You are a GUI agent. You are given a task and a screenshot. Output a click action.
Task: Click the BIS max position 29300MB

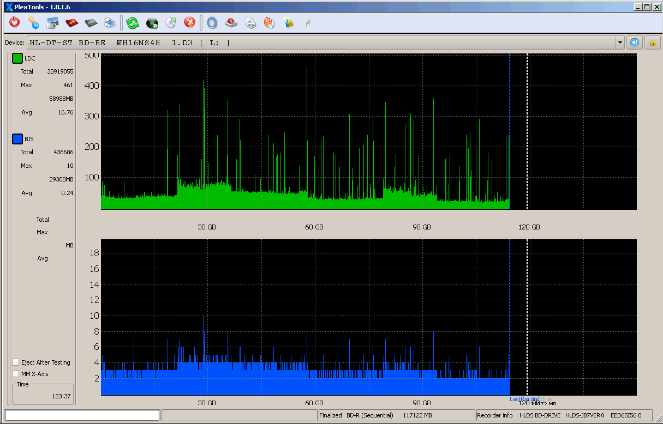tap(61, 179)
